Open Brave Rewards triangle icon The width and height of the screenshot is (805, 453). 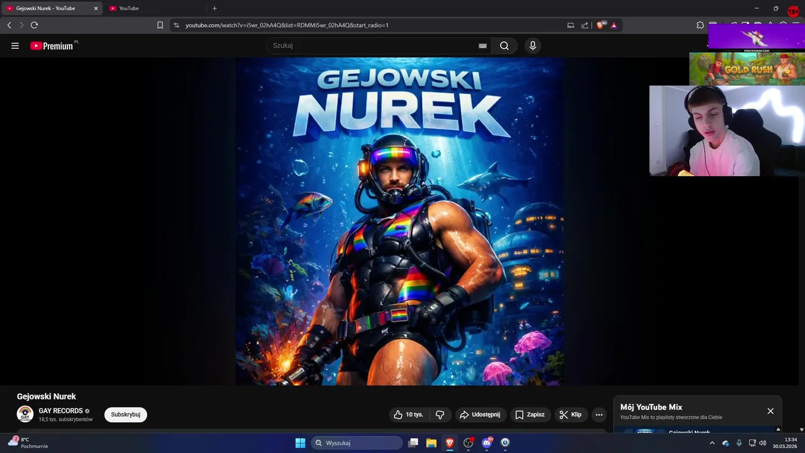tap(614, 25)
